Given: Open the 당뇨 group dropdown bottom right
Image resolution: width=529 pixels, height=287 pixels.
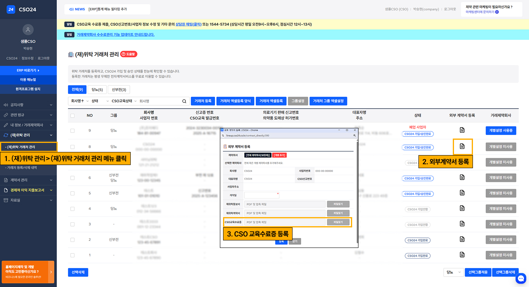Looking at the screenshot, I should point(453,272).
